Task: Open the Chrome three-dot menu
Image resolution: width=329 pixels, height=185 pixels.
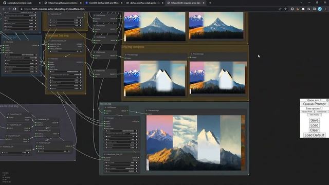Action: coord(325,9)
